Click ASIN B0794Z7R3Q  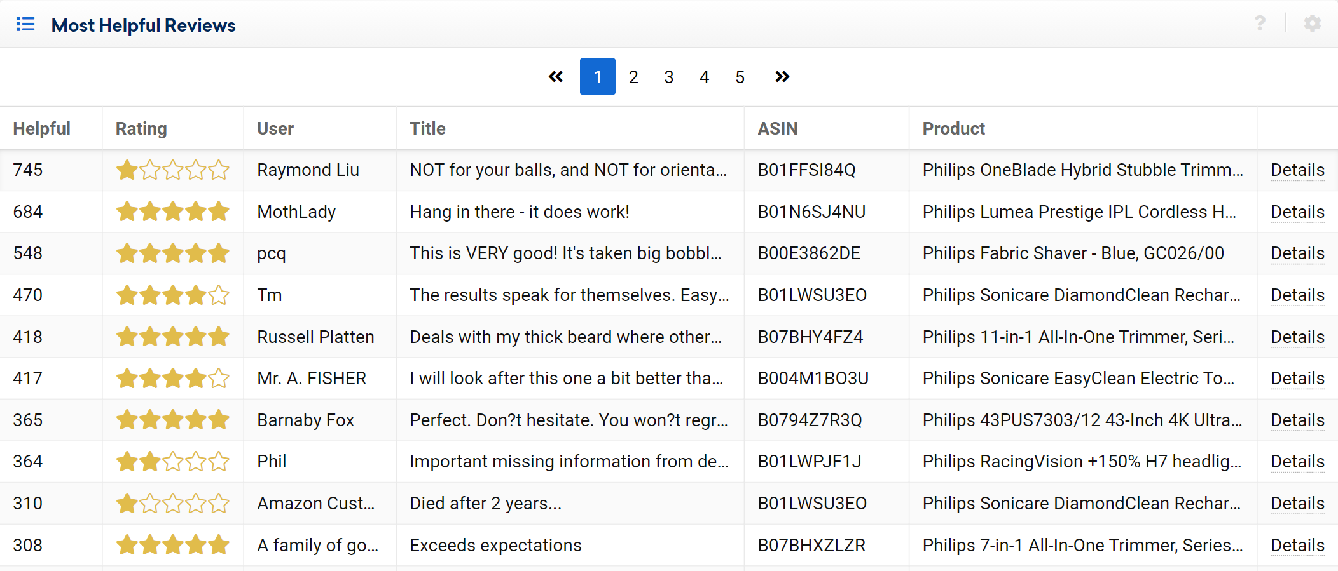(x=810, y=420)
